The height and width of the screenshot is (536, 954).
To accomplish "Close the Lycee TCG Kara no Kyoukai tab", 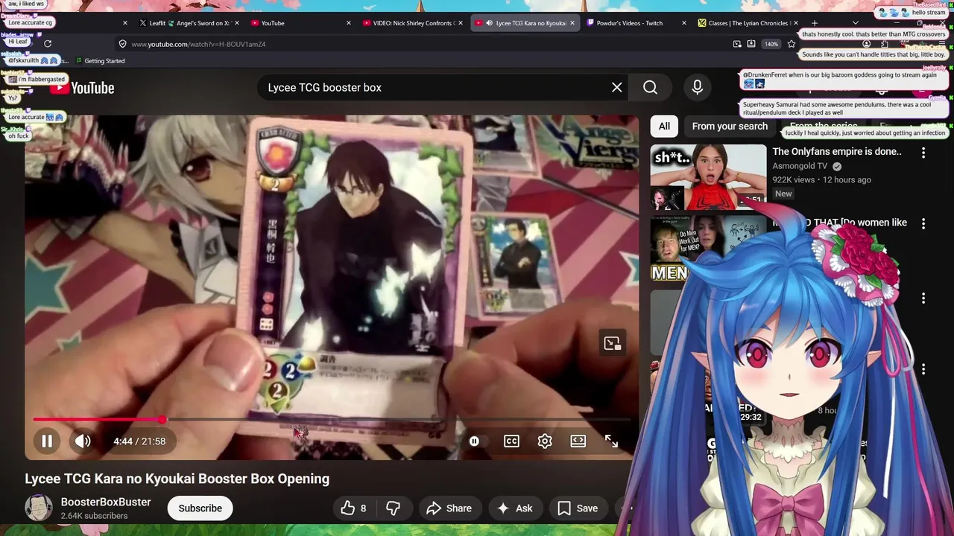I will (572, 23).
